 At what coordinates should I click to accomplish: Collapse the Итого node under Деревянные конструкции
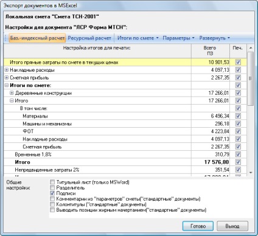coord(12,101)
